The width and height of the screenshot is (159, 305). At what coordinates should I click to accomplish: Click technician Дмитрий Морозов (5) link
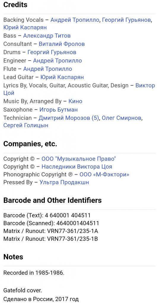pyautogui.click(x=69, y=118)
